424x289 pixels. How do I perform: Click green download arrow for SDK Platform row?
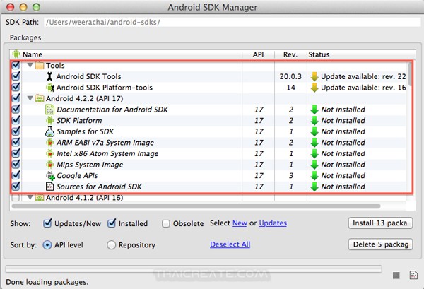click(x=314, y=121)
